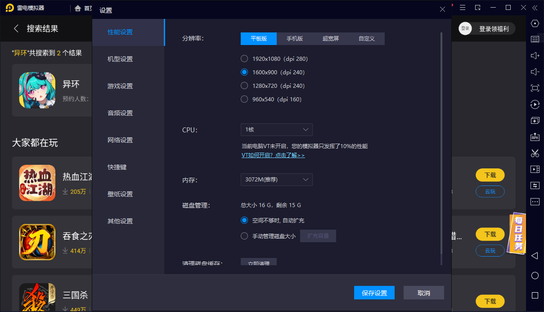Click the Android home circle button

point(535,276)
